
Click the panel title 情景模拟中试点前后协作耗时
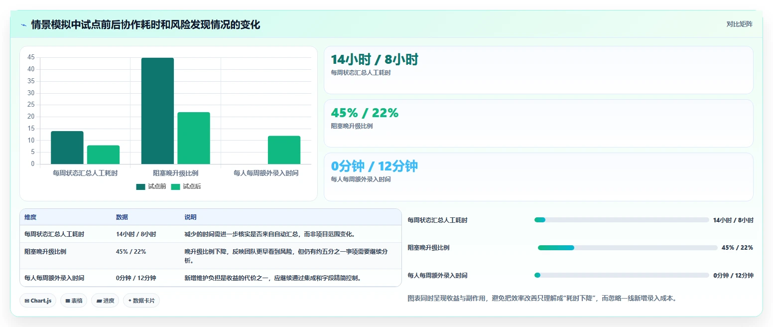[145, 24]
